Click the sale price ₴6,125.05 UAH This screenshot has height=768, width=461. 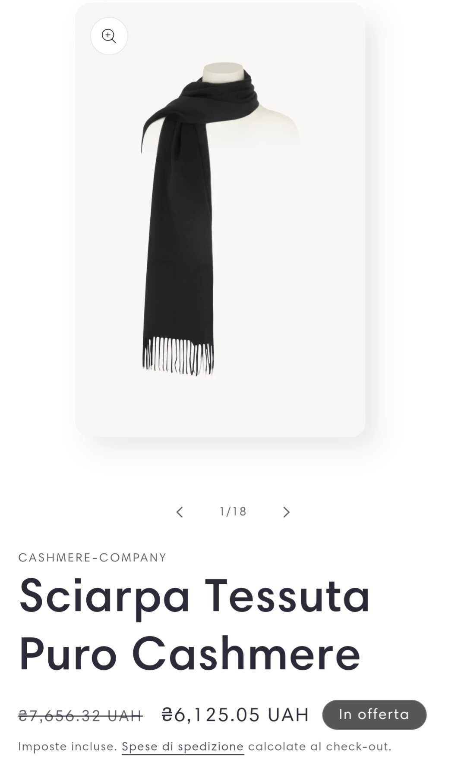tap(235, 715)
